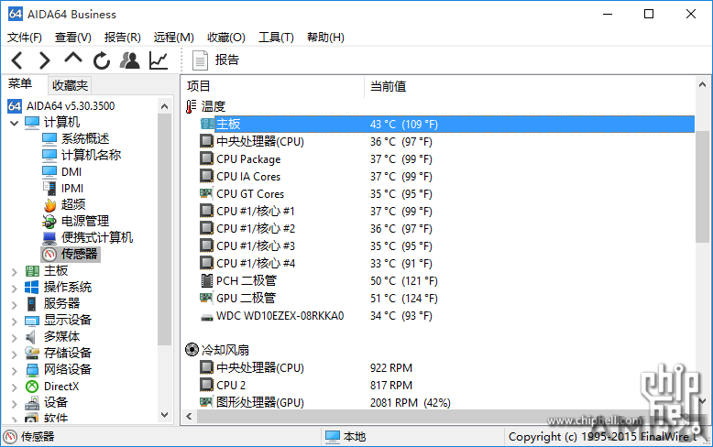The width and height of the screenshot is (713, 447).
Task: Open the 查看(V) menu
Action: tap(72, 38)
